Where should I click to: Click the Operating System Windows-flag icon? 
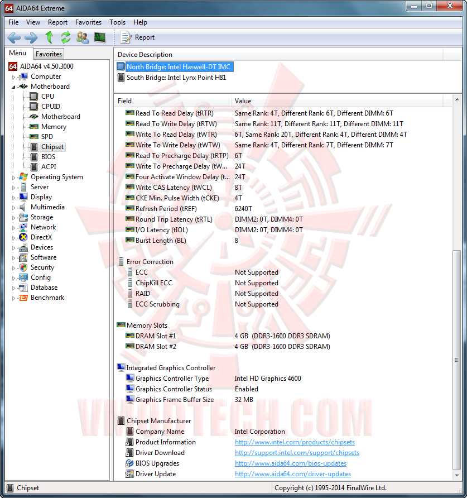(23, 177)
